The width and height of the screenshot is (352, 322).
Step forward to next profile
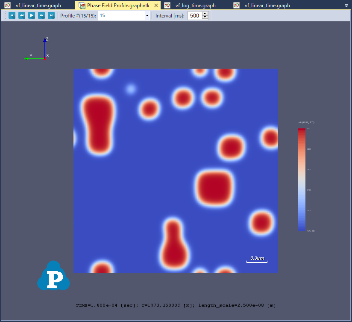click(x=41, y=15)
